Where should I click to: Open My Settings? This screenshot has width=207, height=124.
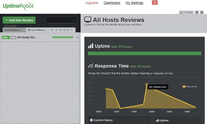click(x=134, y=3)
